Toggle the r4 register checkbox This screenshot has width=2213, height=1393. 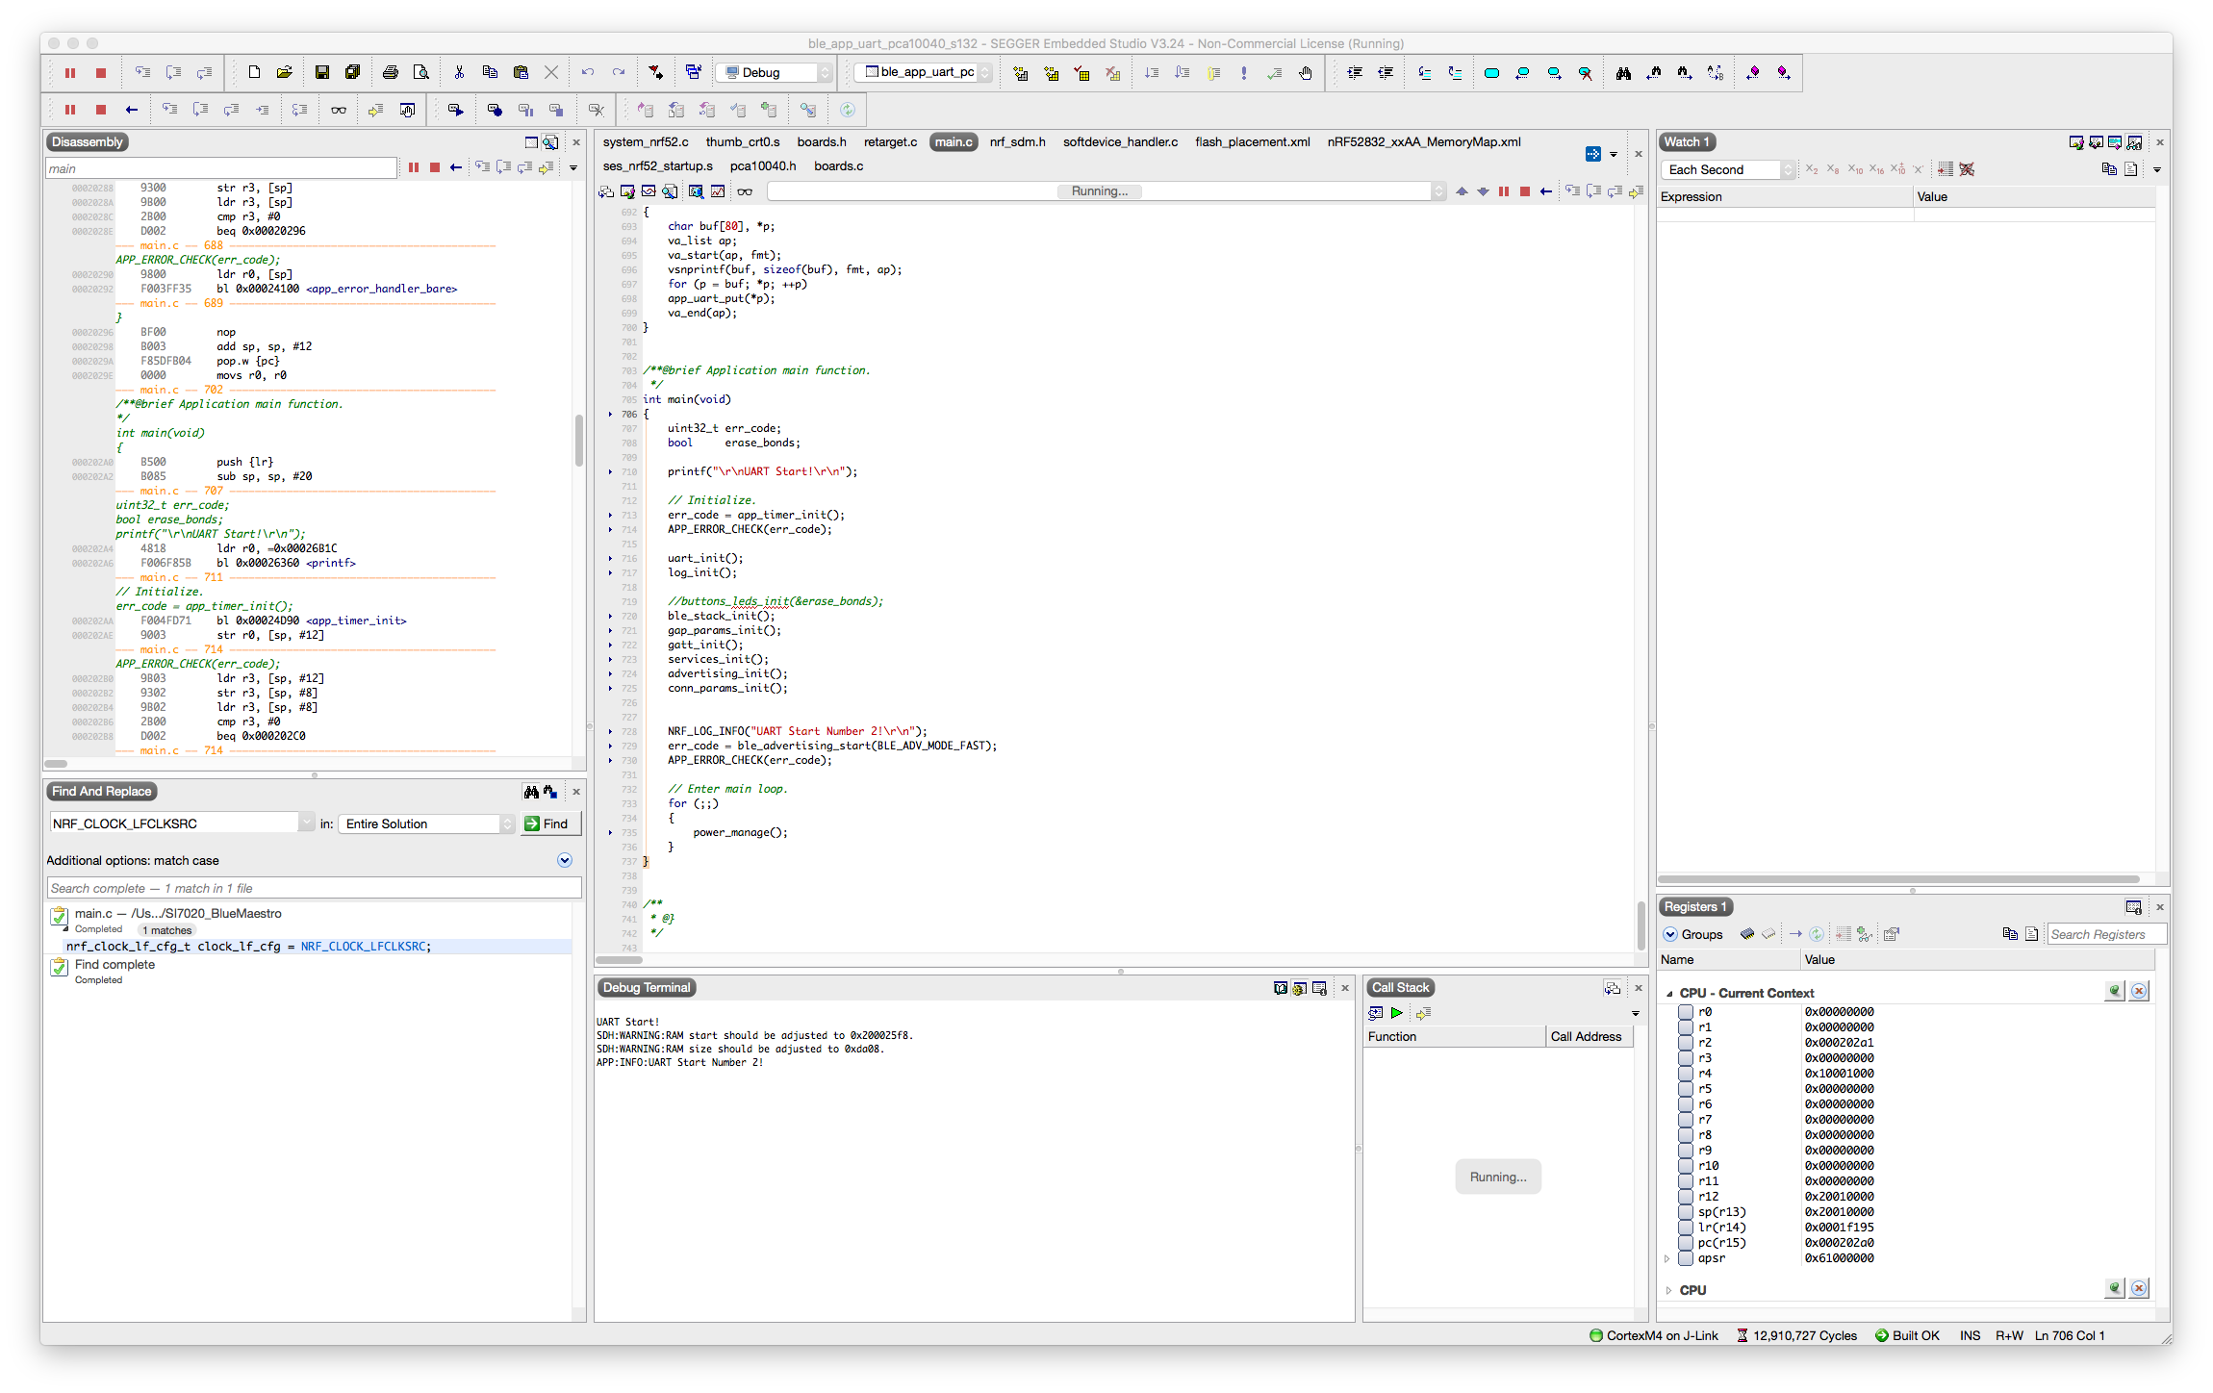pos(1686,1074)
